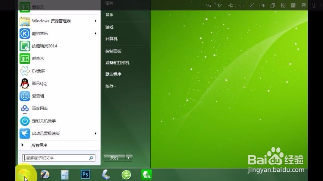Viewport: 323px width, 181px height.
Task: Open Windows 资源管理器 from Start menu
Action: (59, 21)
